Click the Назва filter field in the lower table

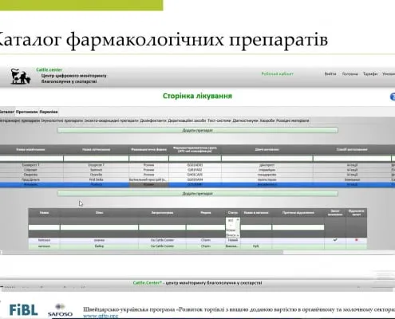coord(44,227)
